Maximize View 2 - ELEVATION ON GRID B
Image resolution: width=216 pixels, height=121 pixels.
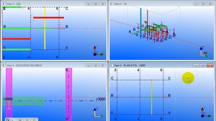[96, 66]
